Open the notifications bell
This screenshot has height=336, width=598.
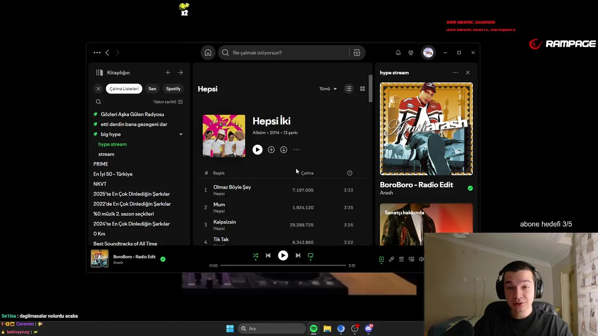click(398, 53)
